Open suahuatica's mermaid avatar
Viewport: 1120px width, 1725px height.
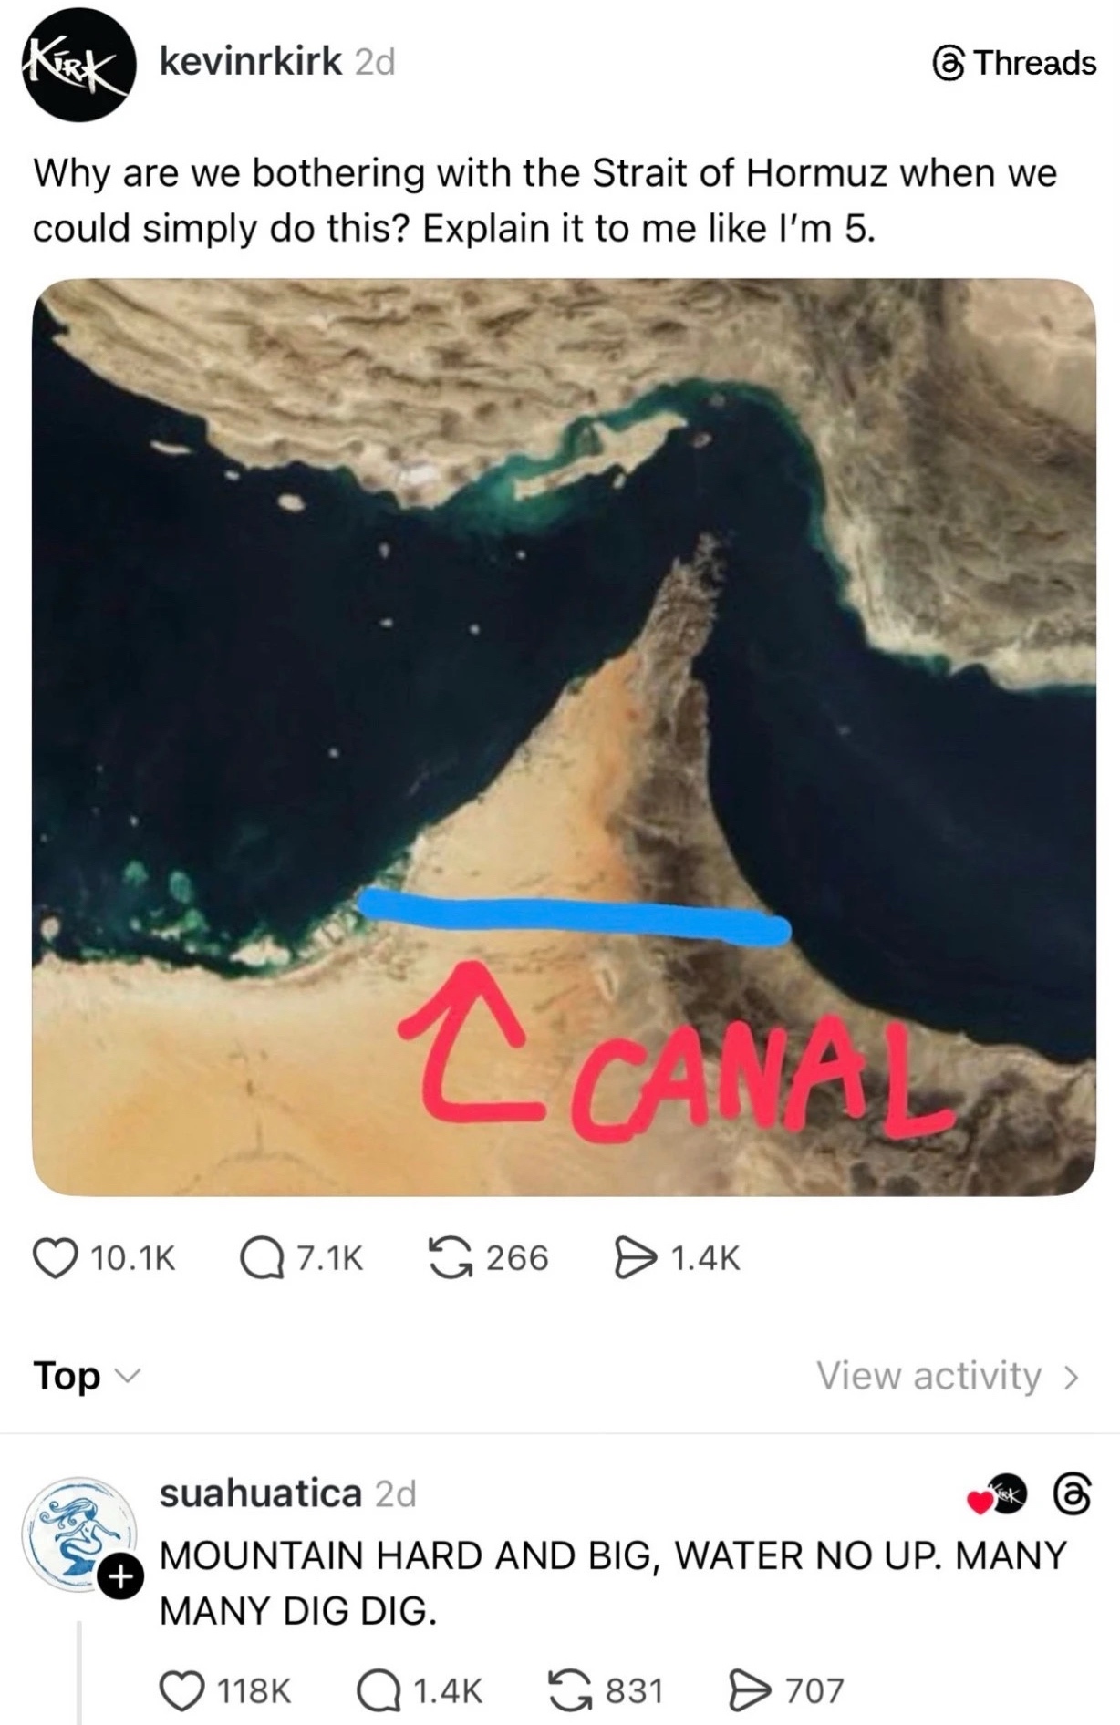coord(80,1534)
